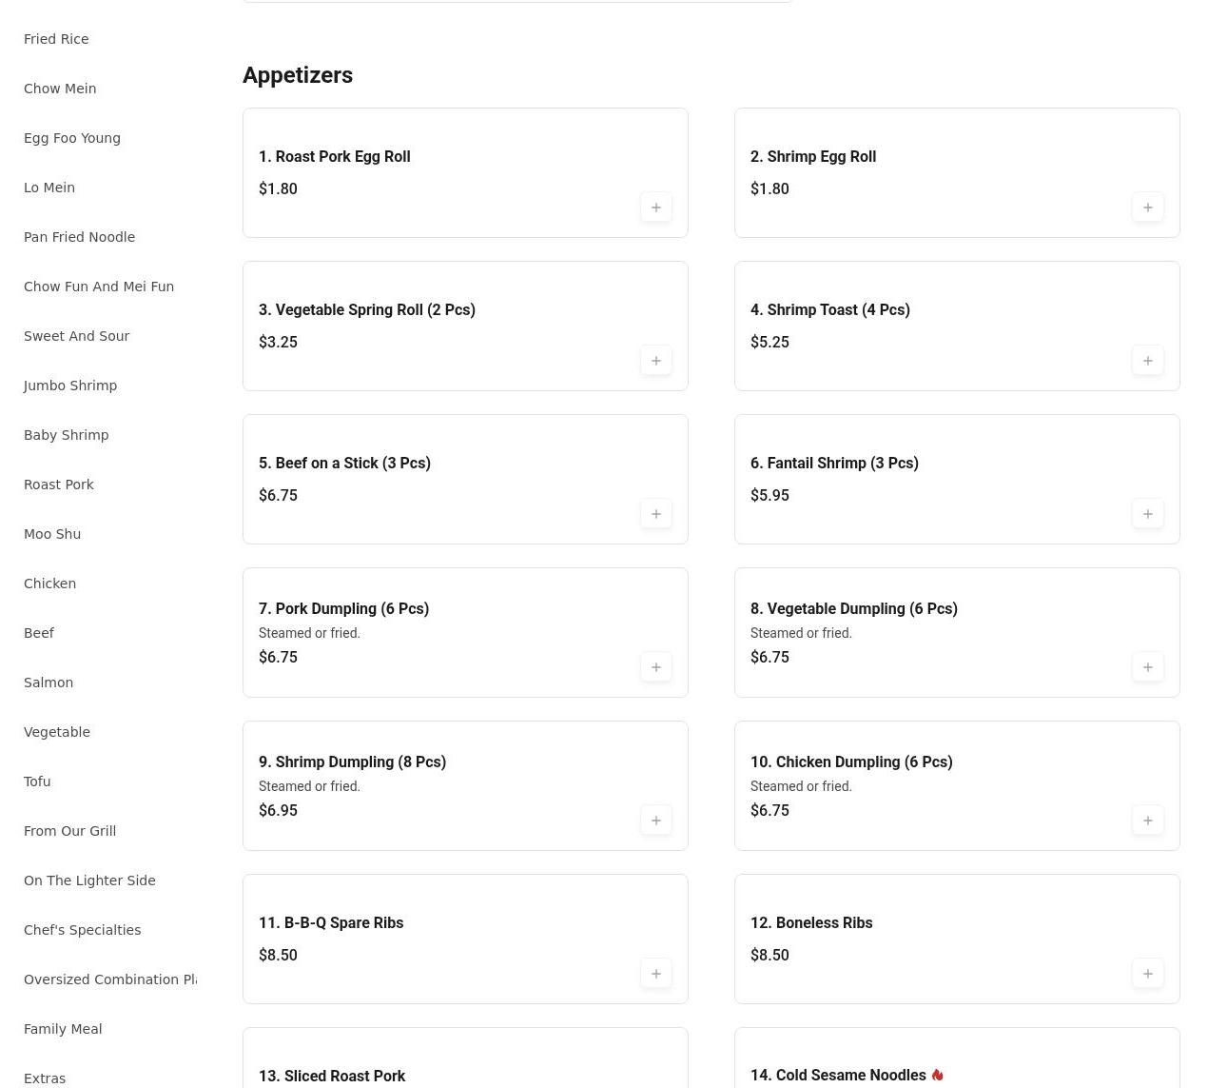Go to From Our Grill
This screenshot has width=1208, height=1088.
coord(69,831)
